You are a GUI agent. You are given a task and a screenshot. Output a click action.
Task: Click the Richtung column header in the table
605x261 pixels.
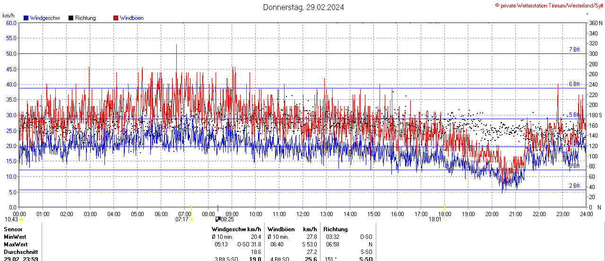click(x=336, y=229)
